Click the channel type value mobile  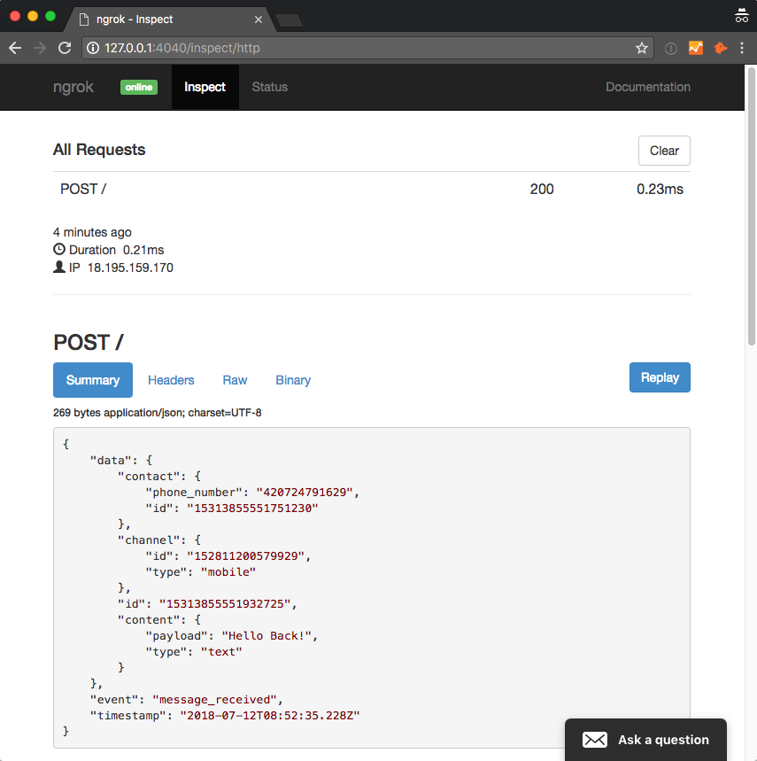click(x=228, y=571)
